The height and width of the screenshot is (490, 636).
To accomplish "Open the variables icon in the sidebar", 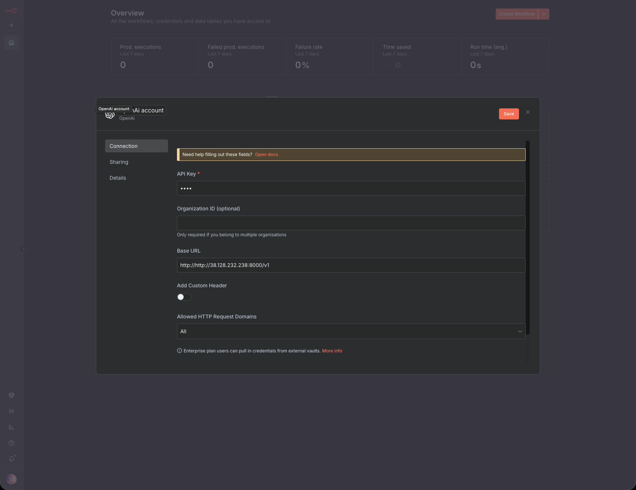I will click(x=11, y=411).
